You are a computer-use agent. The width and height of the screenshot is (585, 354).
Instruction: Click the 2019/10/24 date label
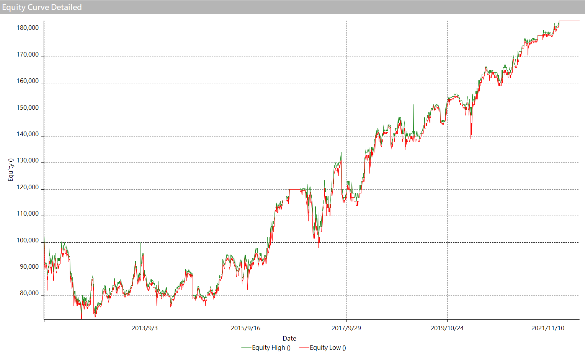coord(447,328)
